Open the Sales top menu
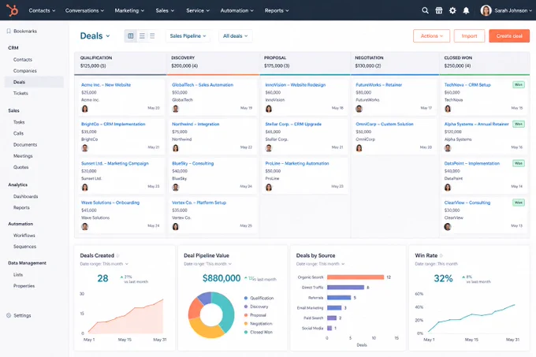This screenshot has width=536, height=357. click(x=165, y=10)
